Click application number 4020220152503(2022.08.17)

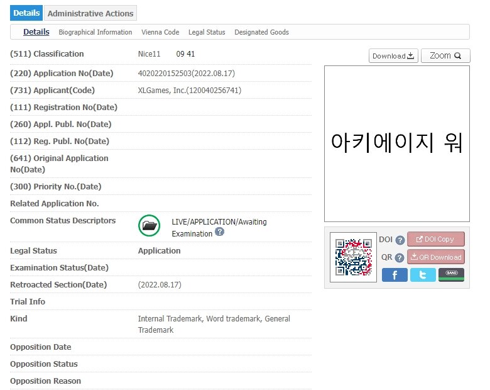coord(186,74)
